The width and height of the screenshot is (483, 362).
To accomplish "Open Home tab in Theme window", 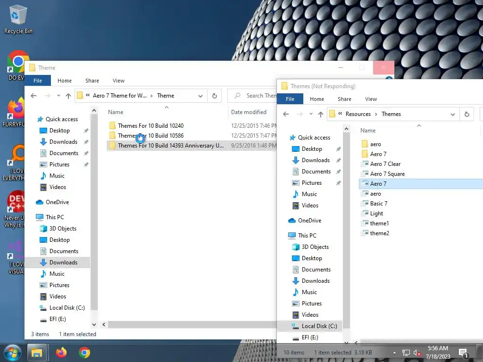I will [64, 81].
